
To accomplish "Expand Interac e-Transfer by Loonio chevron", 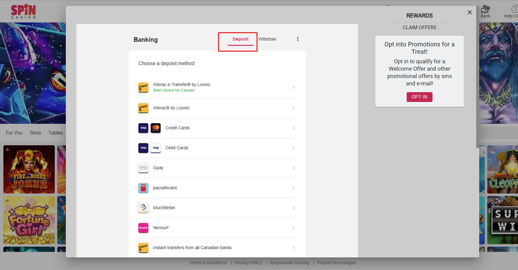I will [293, 88].
